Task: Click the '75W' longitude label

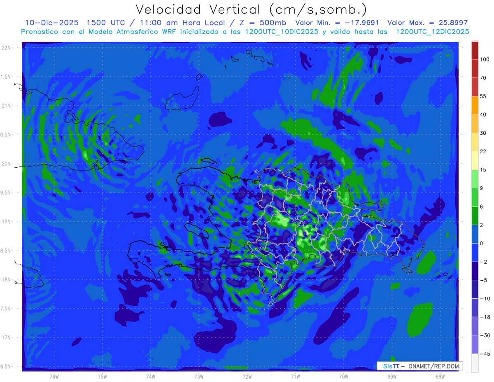Action: tap(103, 377)
